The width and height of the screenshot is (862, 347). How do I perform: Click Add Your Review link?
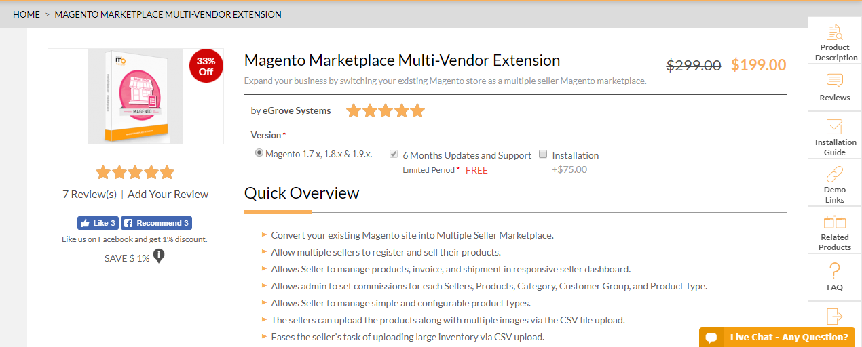[x=168, y=195]
